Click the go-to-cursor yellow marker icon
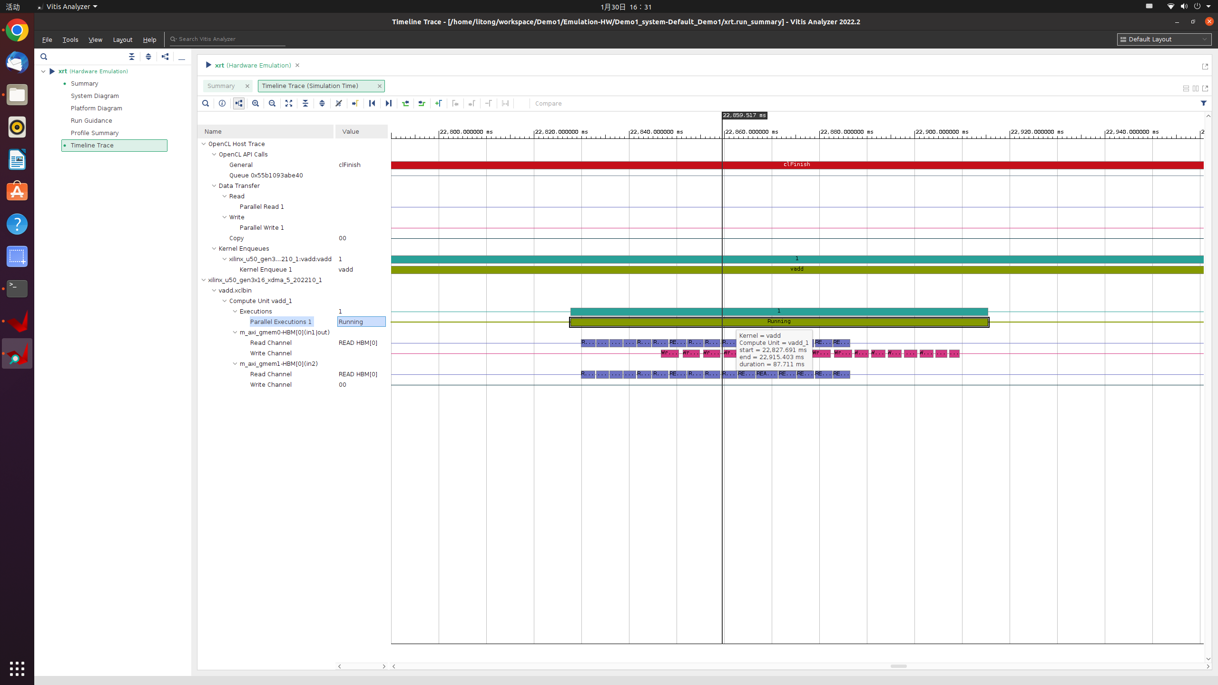 click(x=355, y=103)
